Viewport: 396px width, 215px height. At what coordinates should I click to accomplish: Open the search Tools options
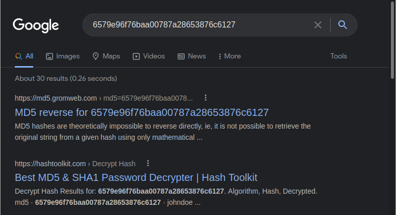[338, 56]
